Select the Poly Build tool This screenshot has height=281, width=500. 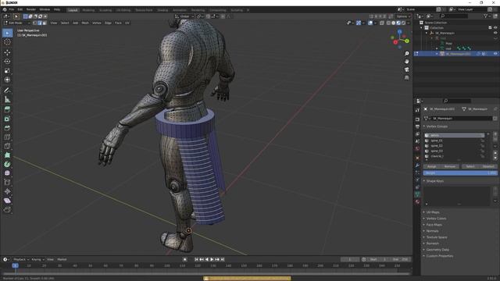[7, 155]
